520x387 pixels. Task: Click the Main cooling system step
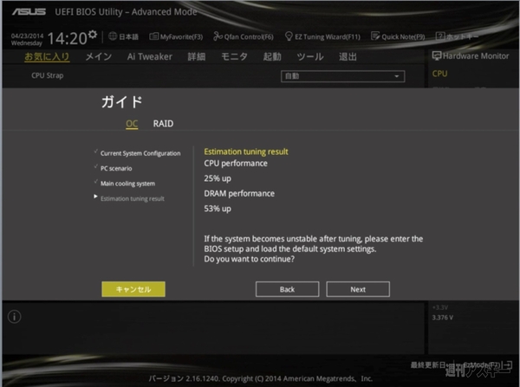click(x=127, y=184)
